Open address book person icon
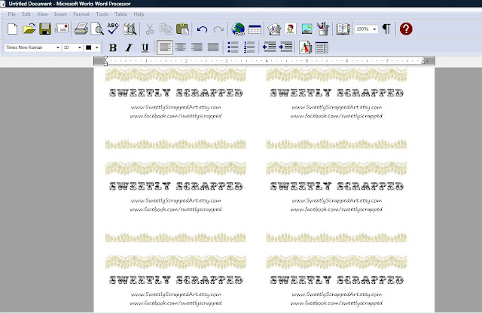 coord(290,29)
